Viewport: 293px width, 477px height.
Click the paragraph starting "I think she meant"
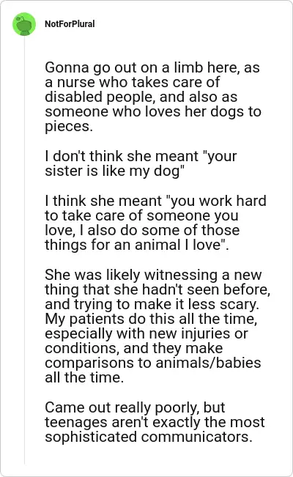coord(155,223)
